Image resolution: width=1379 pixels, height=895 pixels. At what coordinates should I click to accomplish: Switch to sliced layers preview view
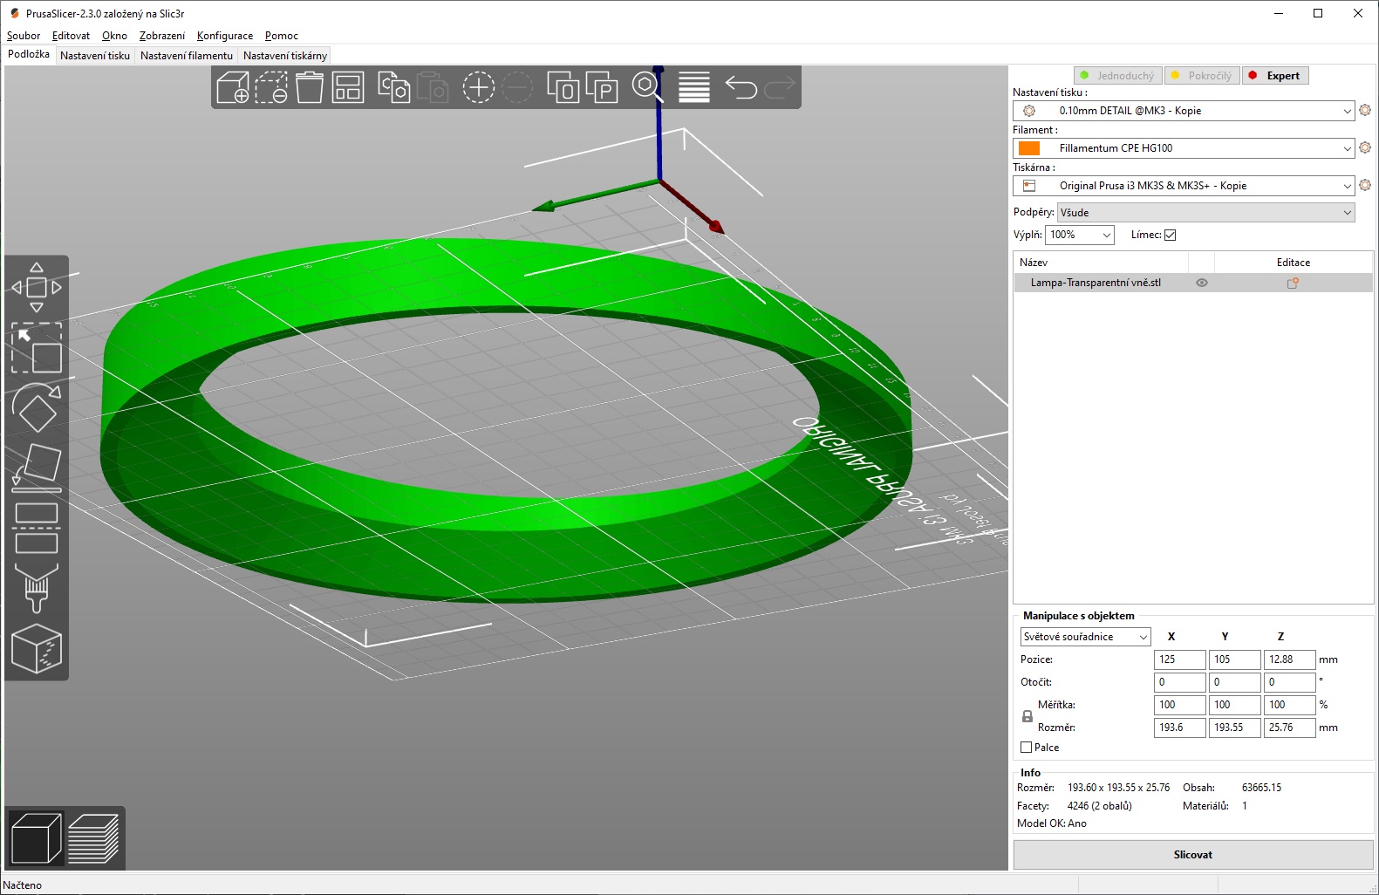(93, 838)
